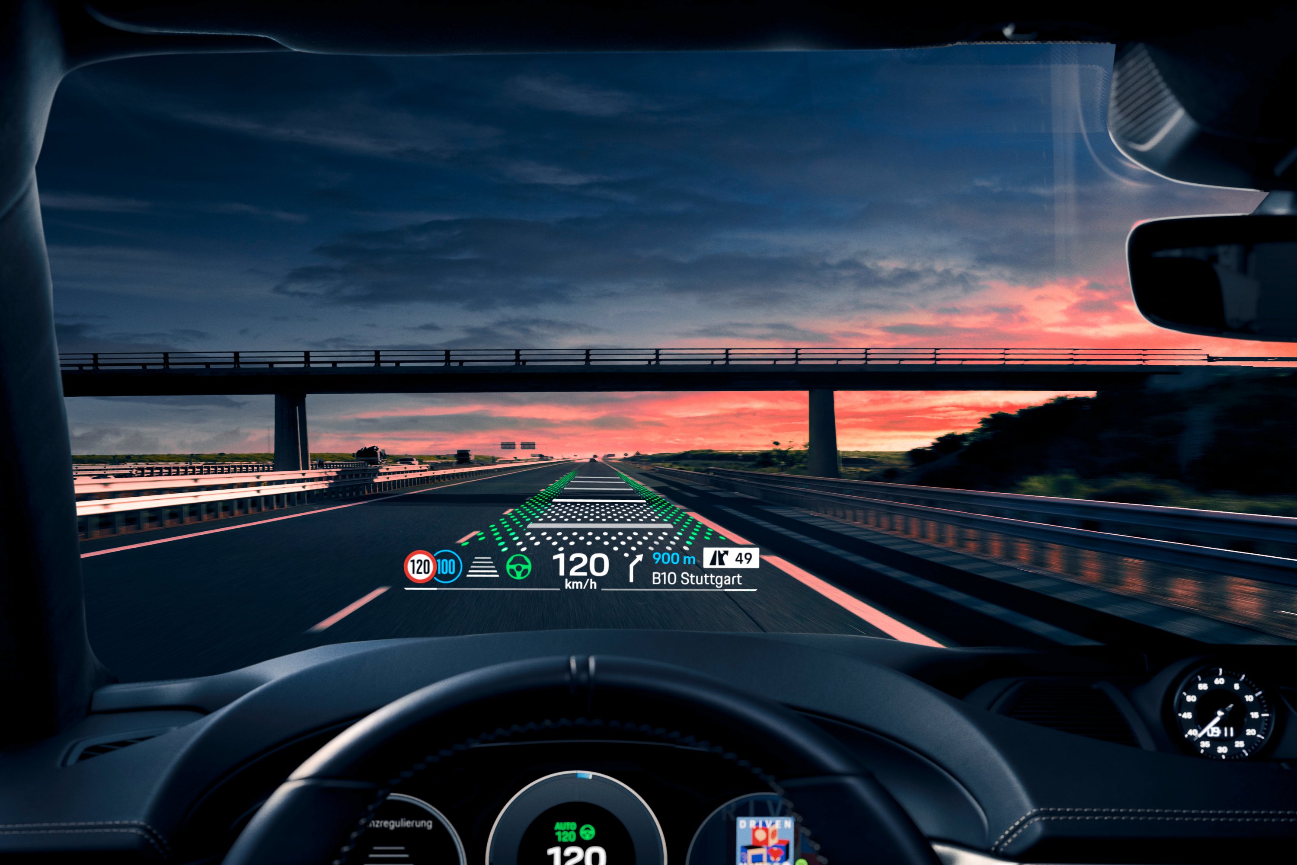Click the HUD 'km/h' unit label
Image resolution: width=1297 pixels, height=865 pixels.
[580, 584]
